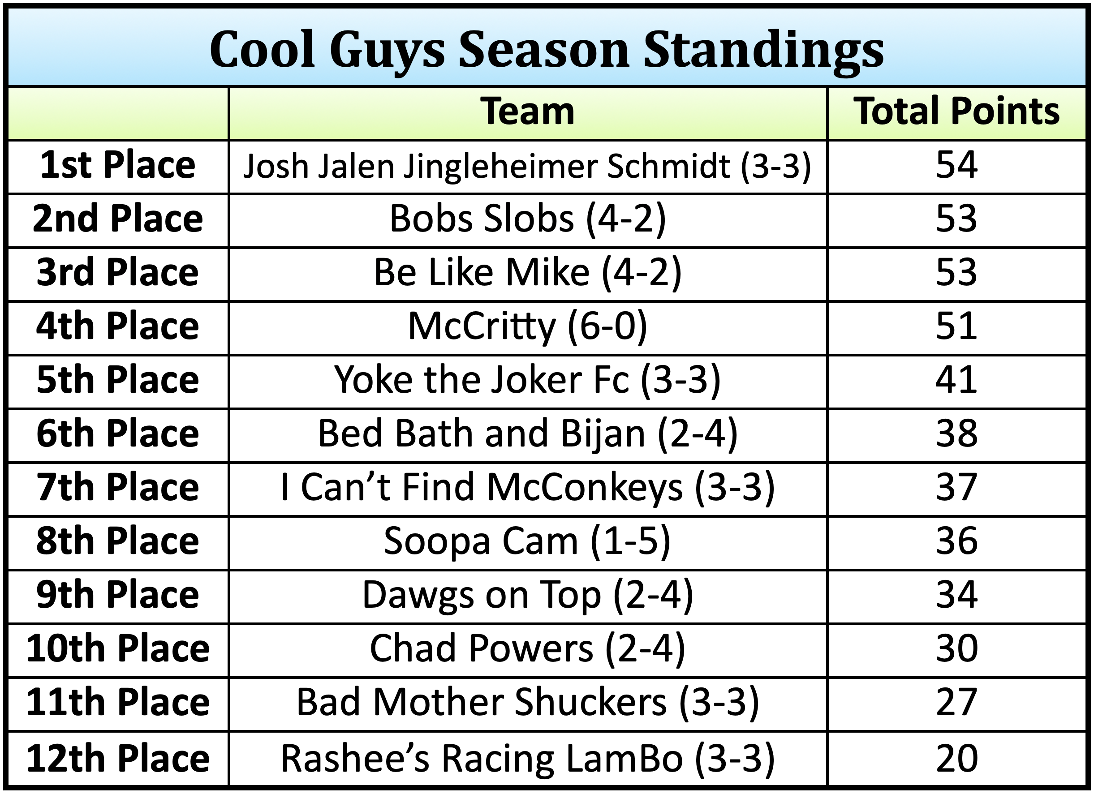Click the Bed Bath and Bijan cell
Viewport: 1094px width, 794px height.
click(527, 434)
